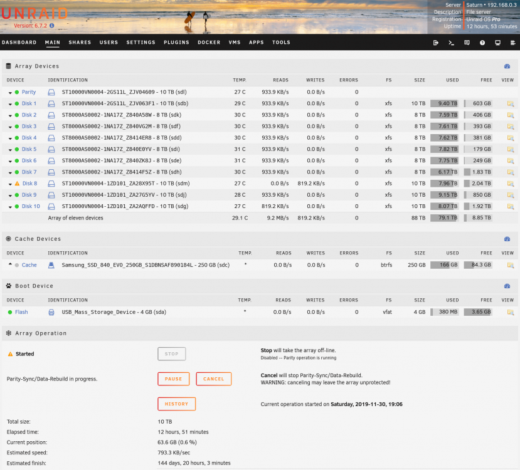
Task: Browse Disk 7 with its view folder icon
Action: click(x=511, y=172)
